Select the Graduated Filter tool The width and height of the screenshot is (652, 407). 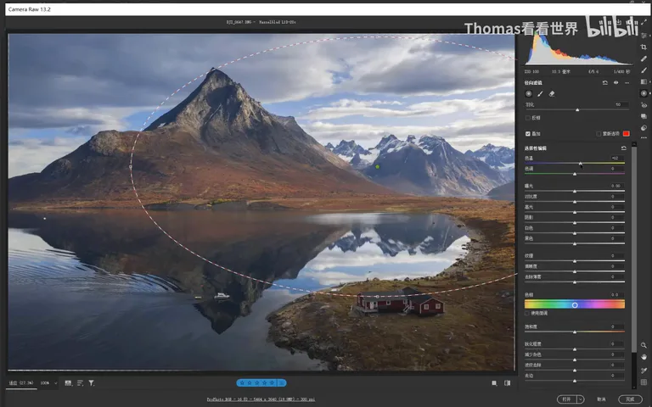pos(644,81)
